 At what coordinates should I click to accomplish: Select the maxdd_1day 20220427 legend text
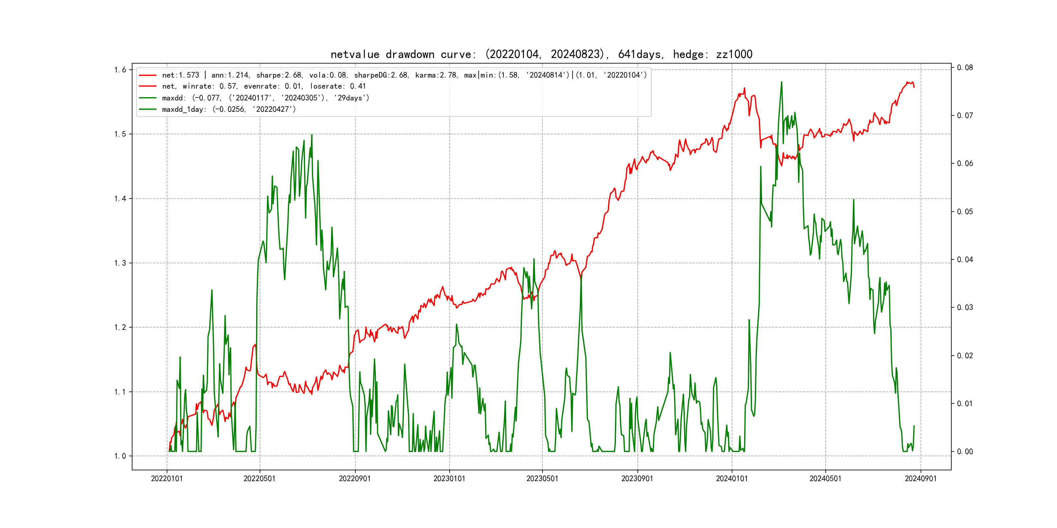(229, 110)
